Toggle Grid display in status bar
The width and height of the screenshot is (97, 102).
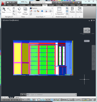point(28,100)
